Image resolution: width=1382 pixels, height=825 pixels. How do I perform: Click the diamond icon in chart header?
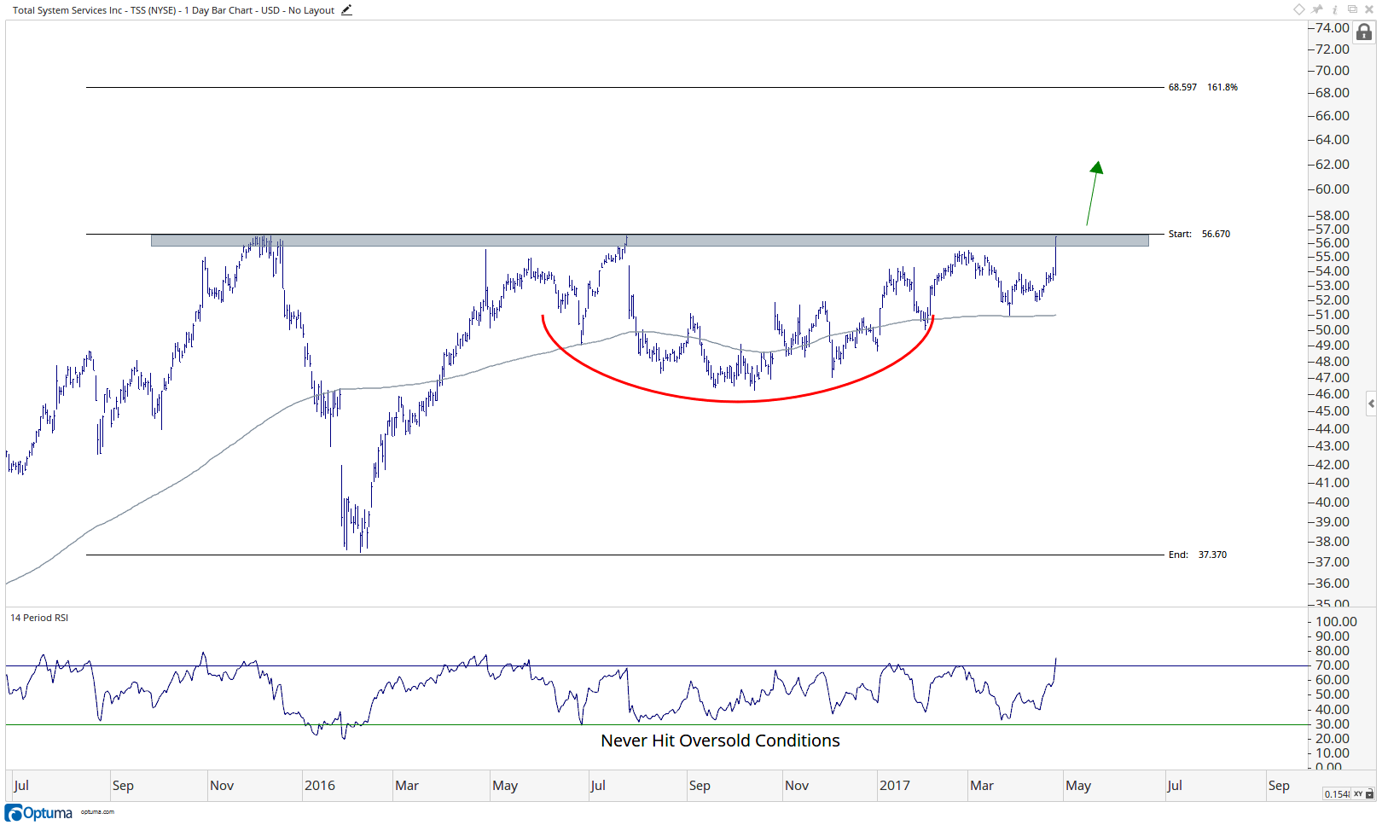[1299, 9]
